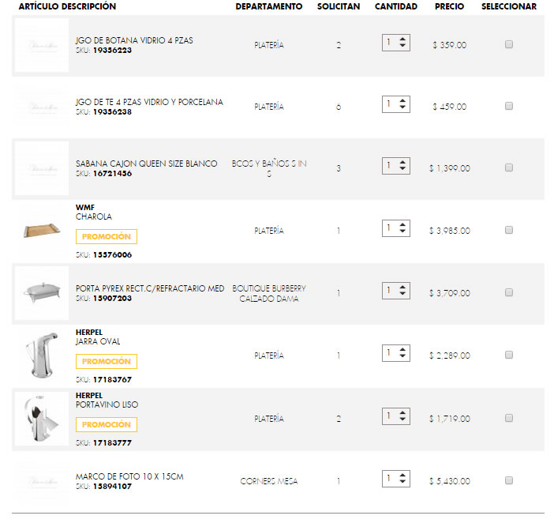Select the Herpel Jarra Oval checkbox
Image resolution: width=554 pixels, height=523 pixels.
point(509,355)
